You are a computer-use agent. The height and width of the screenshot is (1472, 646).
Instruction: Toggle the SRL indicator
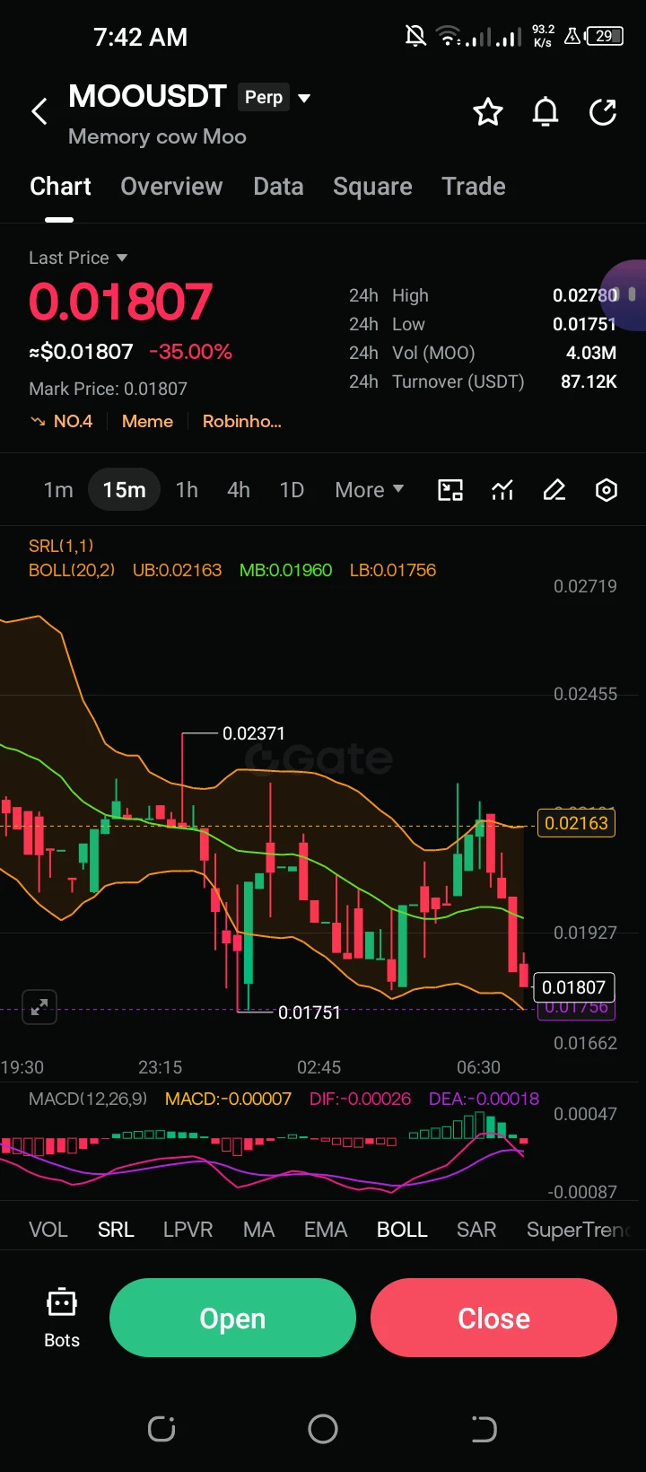coord(116,1230)
